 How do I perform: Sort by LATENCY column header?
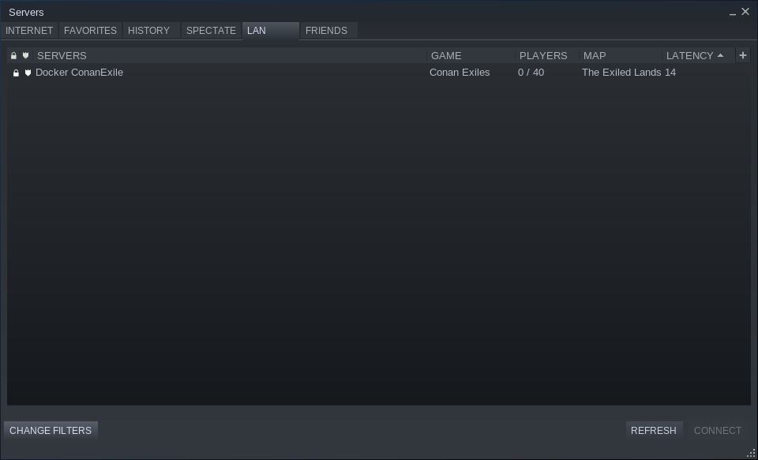point(699,55)
